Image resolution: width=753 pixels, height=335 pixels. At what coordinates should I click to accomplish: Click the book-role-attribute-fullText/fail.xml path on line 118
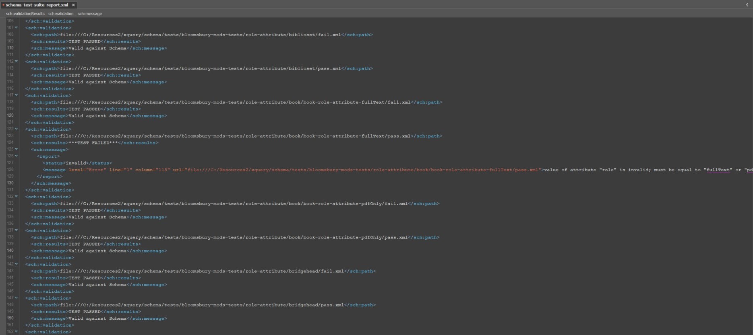point(235,102)
